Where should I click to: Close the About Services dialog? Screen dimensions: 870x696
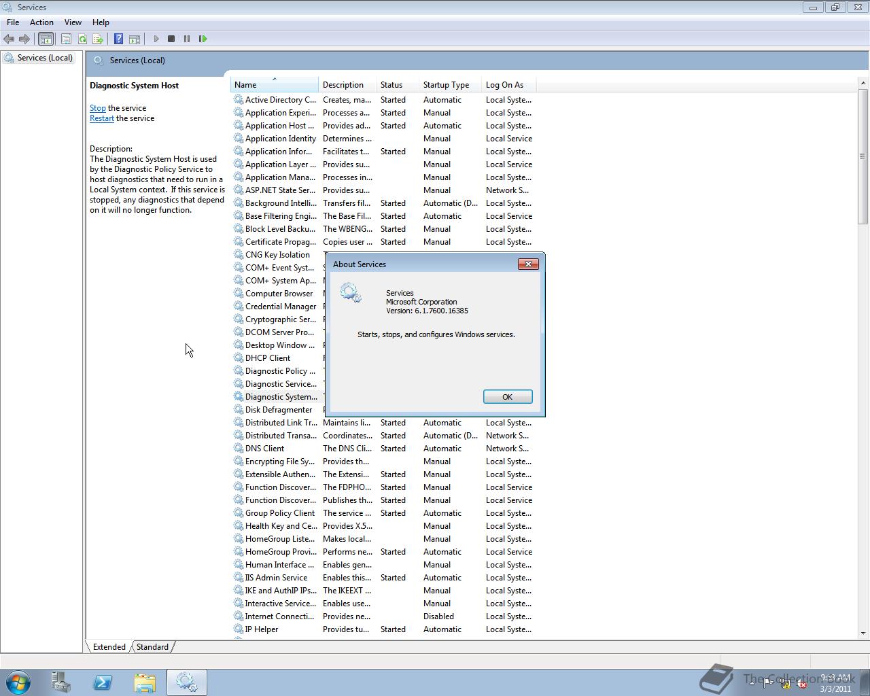click(528, 264)
